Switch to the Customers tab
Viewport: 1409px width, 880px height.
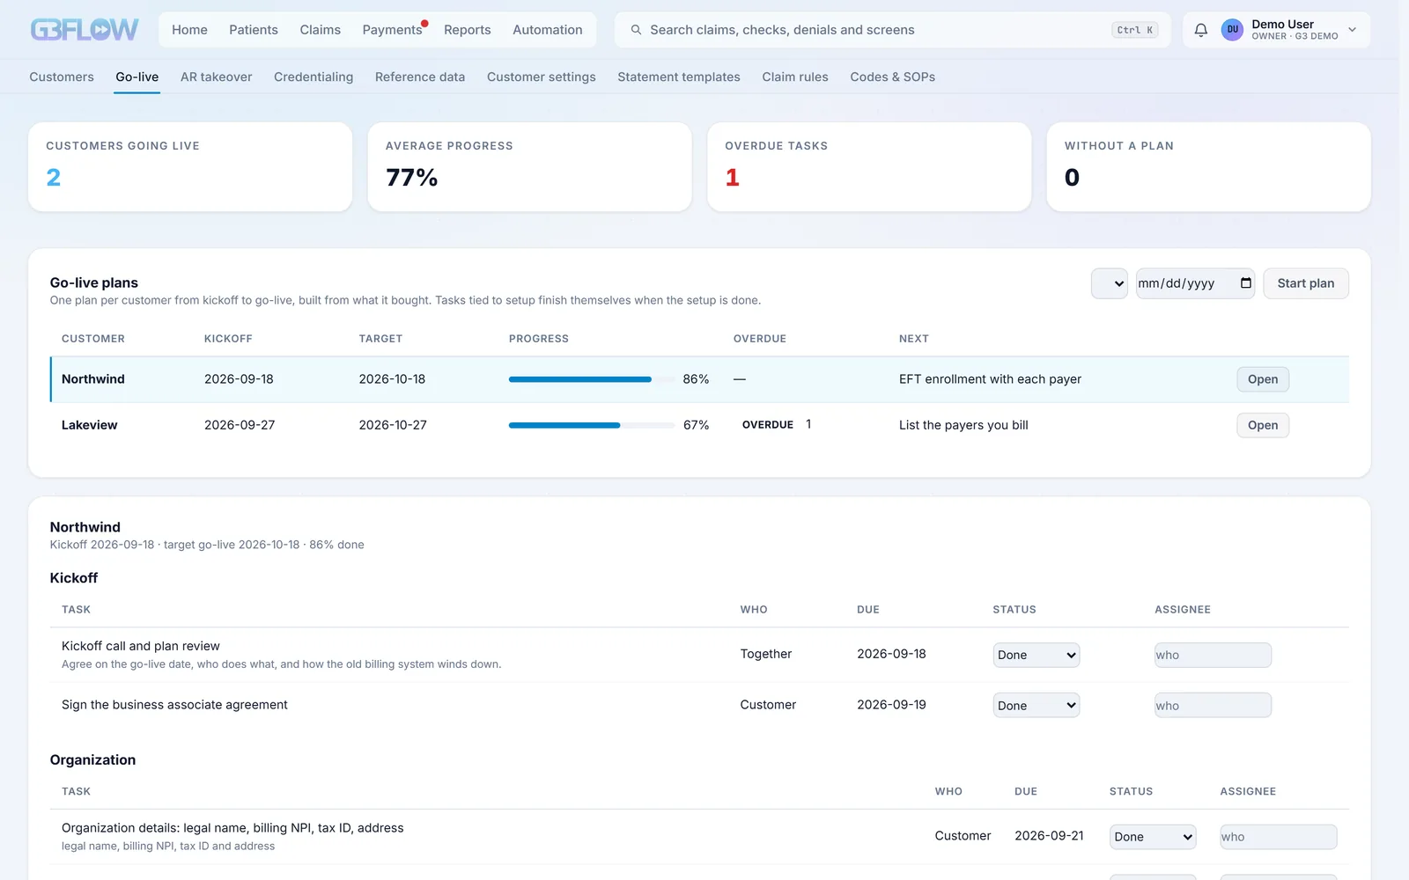(62, 77)
